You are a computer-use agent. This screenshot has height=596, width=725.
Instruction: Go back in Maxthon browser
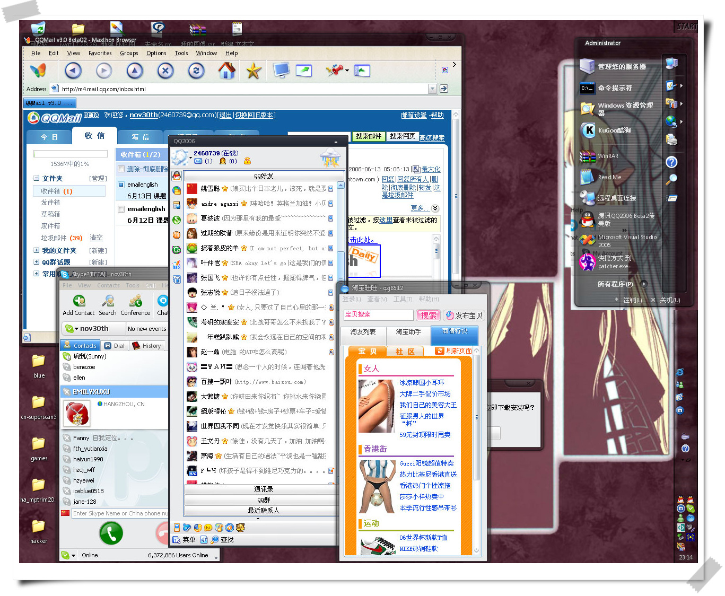[x=73, y=71]
